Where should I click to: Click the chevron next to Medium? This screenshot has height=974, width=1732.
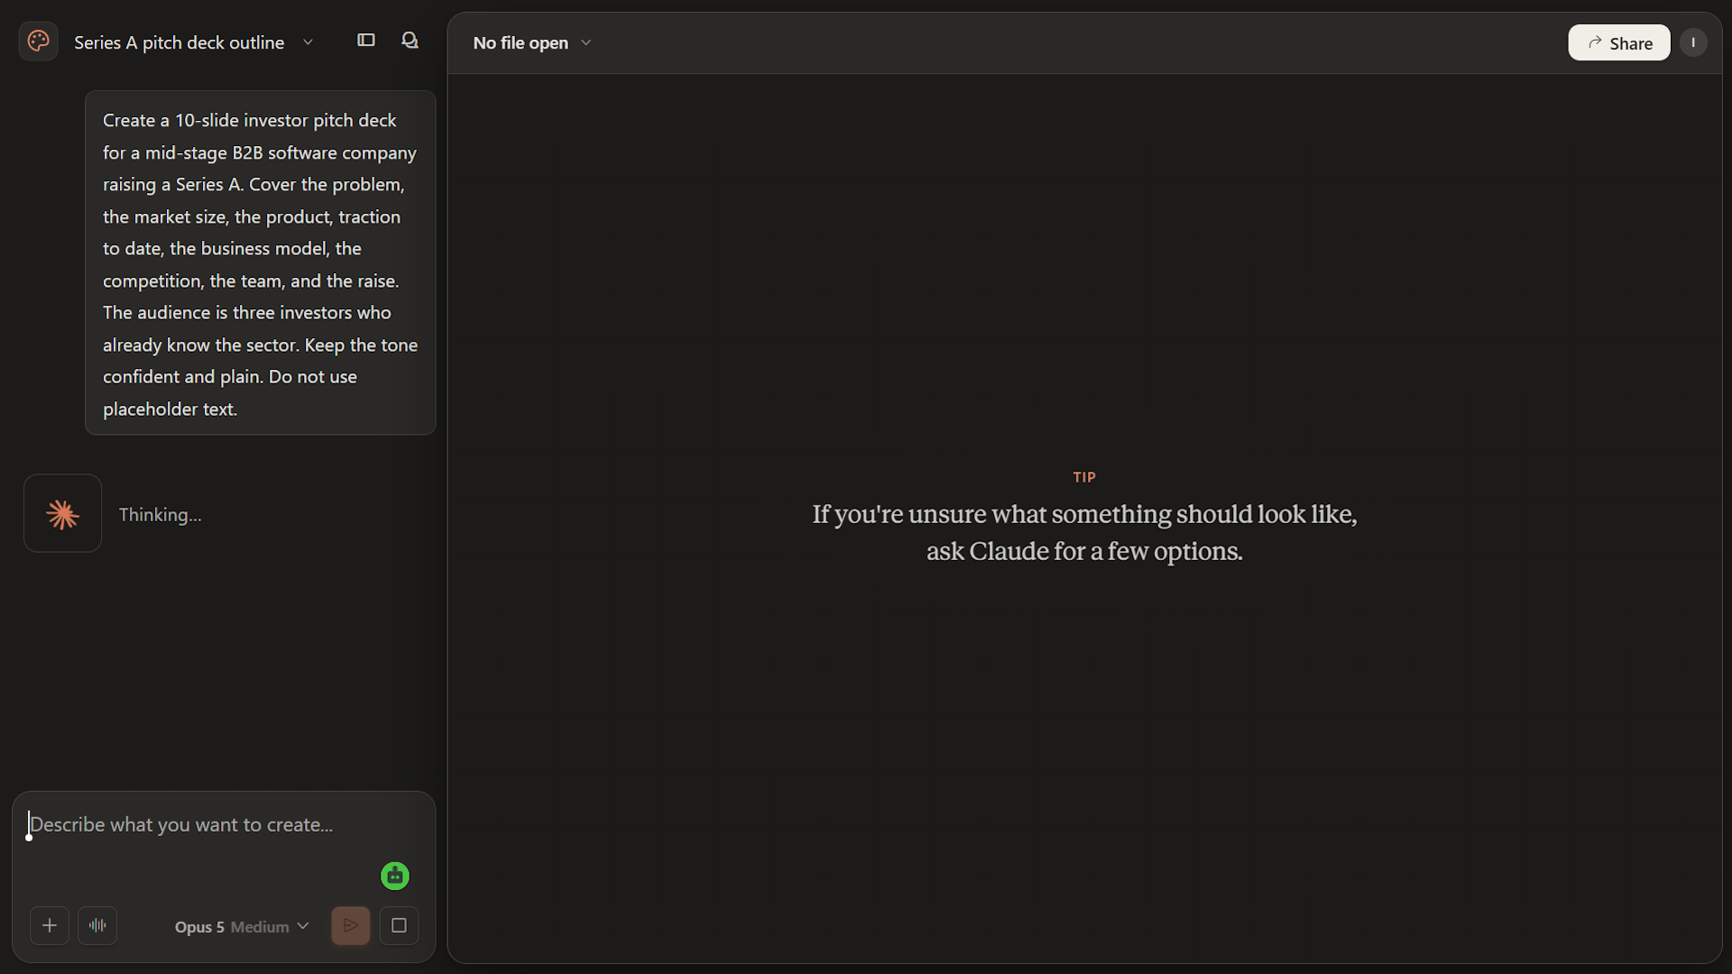[x=303, y=926]
